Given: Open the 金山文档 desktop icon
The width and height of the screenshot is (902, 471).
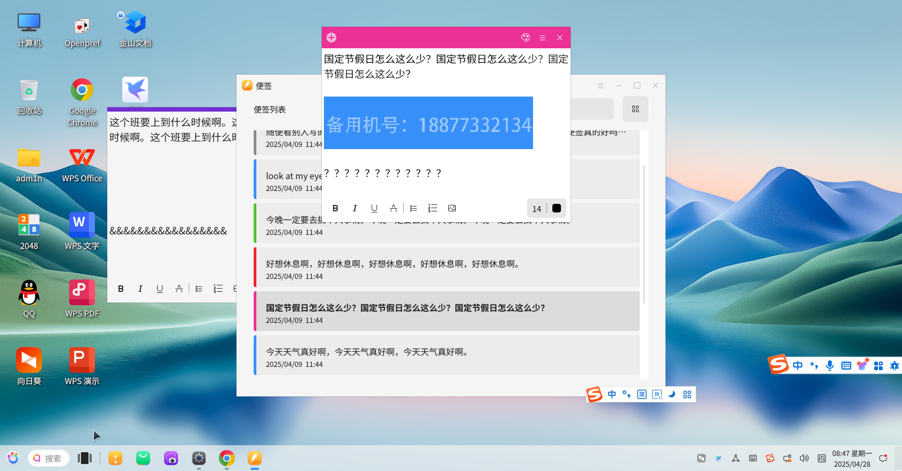Looking at the screenshot, I should click(x=135, y=30).
